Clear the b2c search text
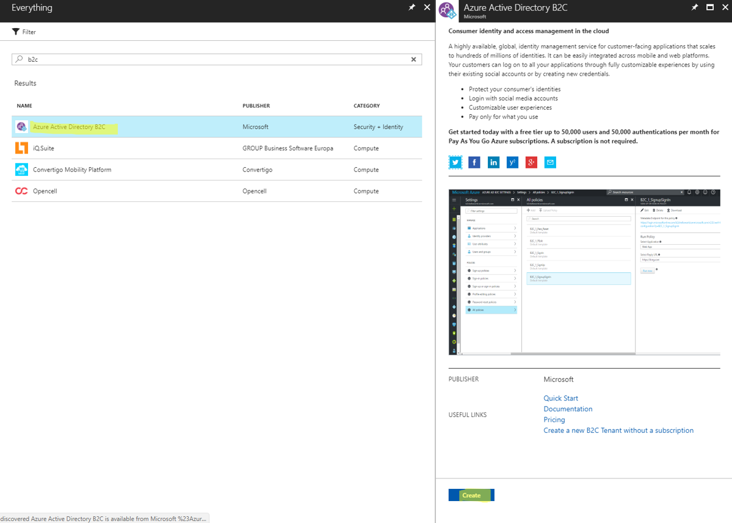 [413, 59]
